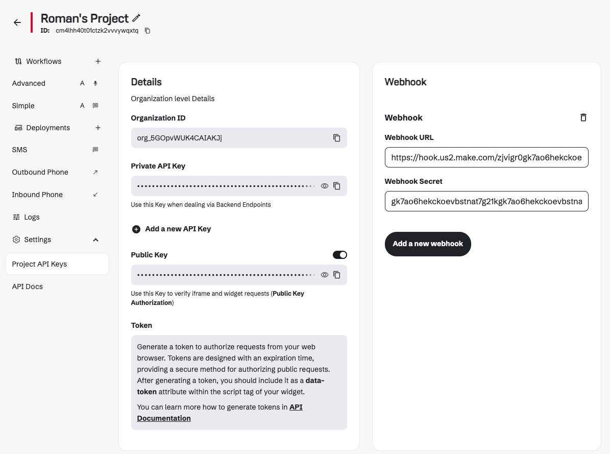The width and height of the screenshot is (610, 454).
Task: Disable the Public Key toggle
Action: [x=339, y=254]
